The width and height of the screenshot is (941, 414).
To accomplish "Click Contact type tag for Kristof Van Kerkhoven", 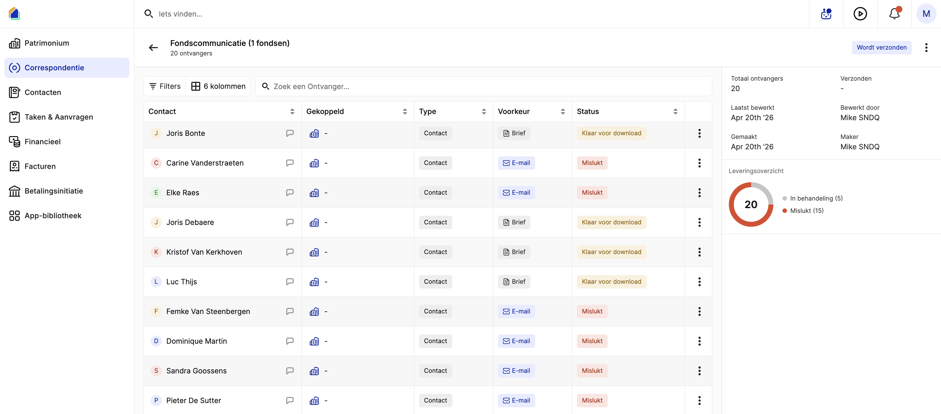I will coord(435,252).
